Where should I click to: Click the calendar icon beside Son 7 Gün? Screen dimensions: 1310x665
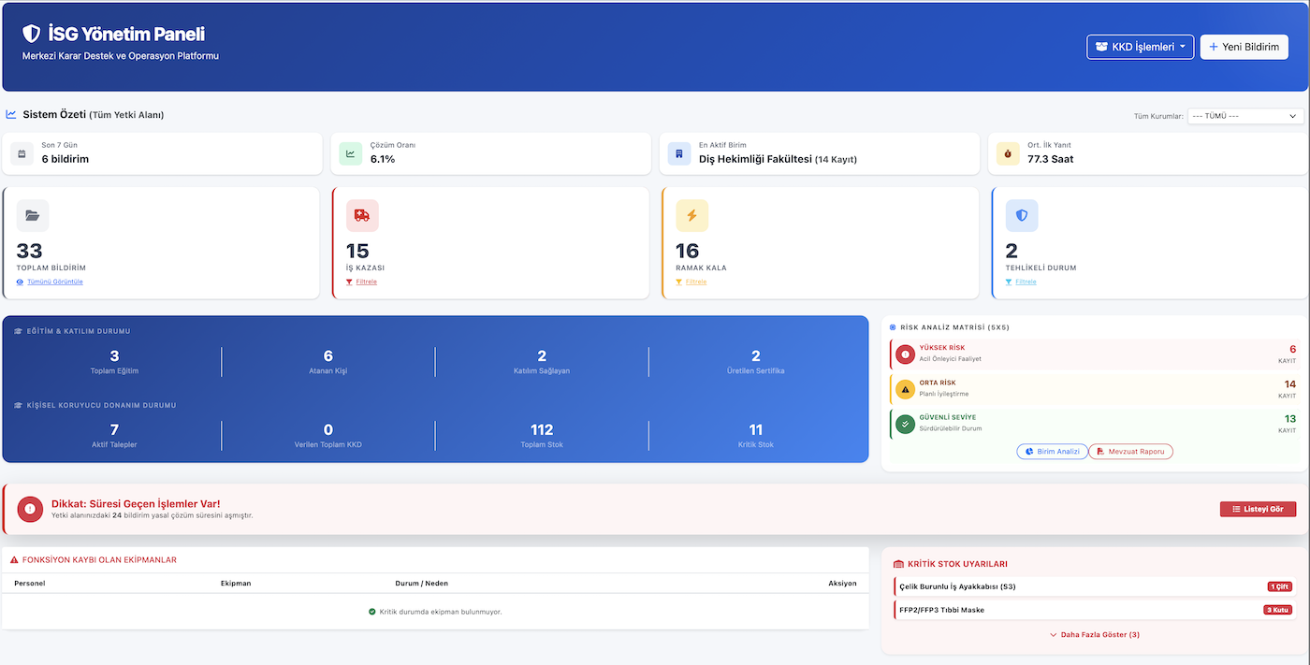22,153
